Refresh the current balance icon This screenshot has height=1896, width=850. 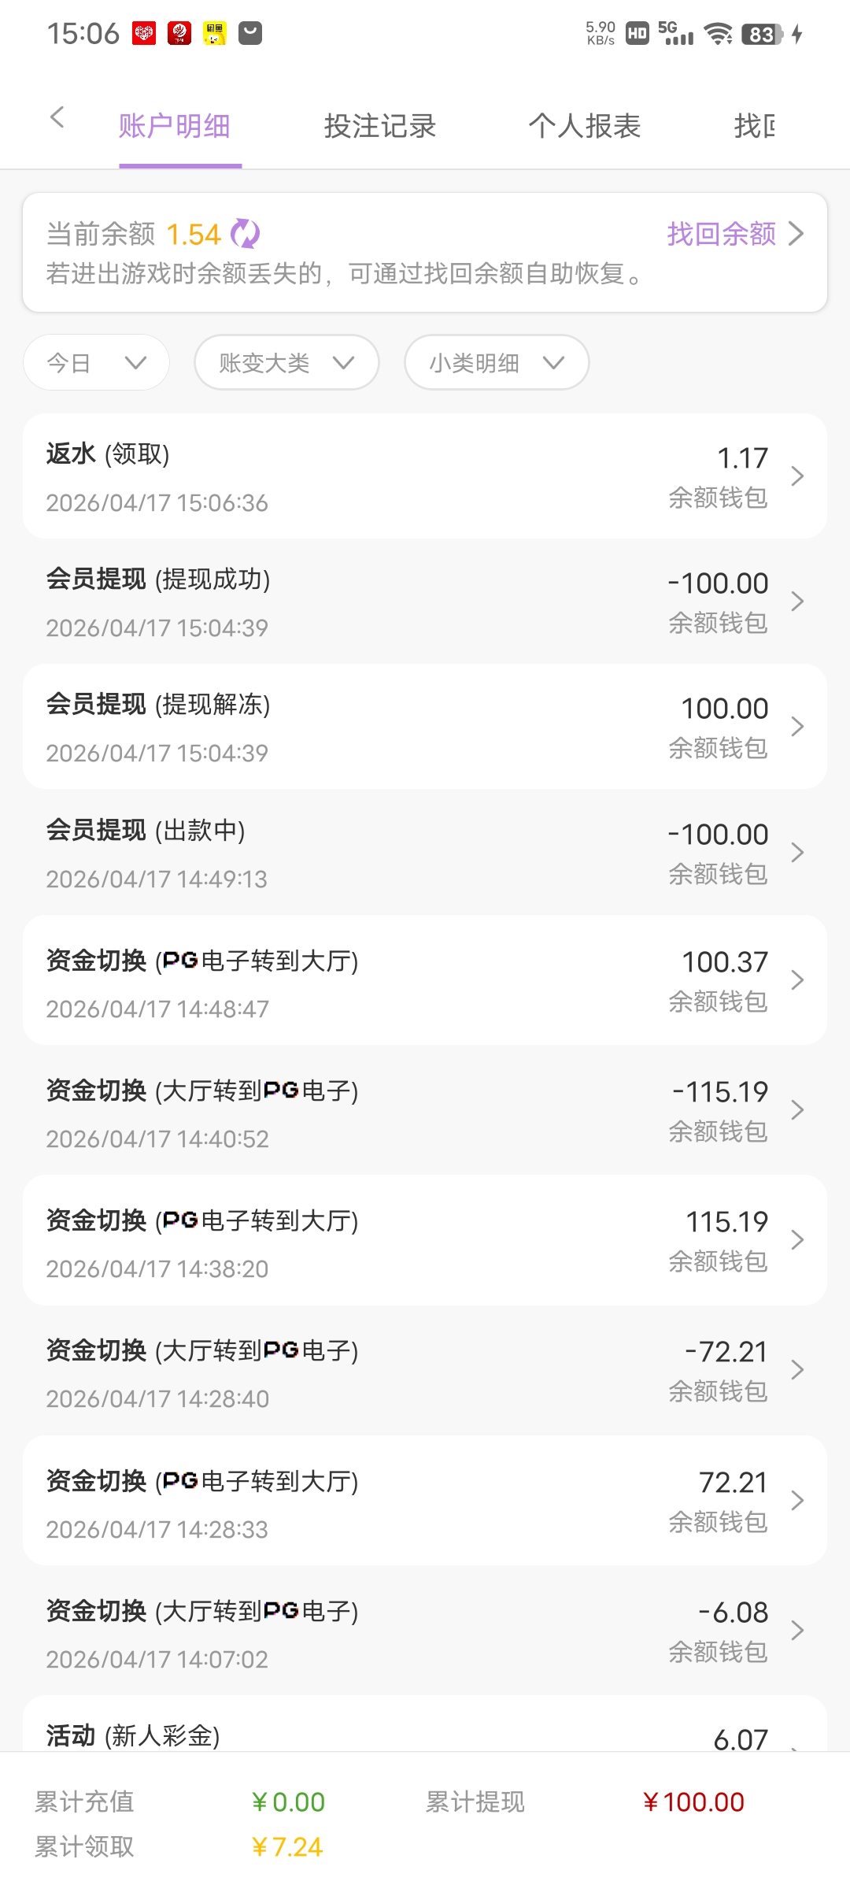point(246,234)
